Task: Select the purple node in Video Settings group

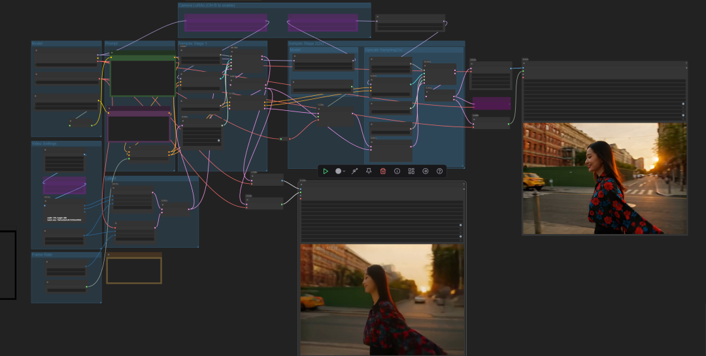Action: [64, 185]
